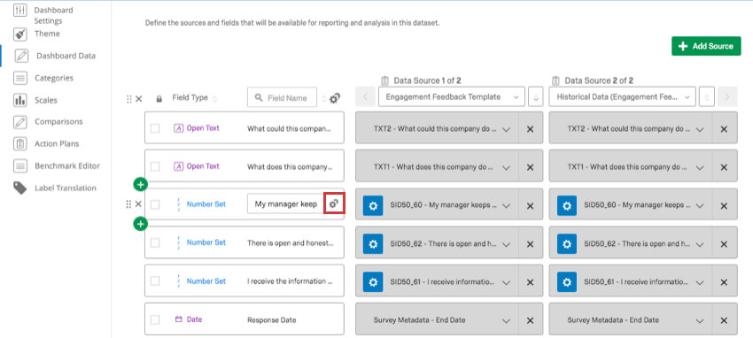Change Open Text type for What could this company
This screenshot has width=753, height=338.
click(197, 128)
